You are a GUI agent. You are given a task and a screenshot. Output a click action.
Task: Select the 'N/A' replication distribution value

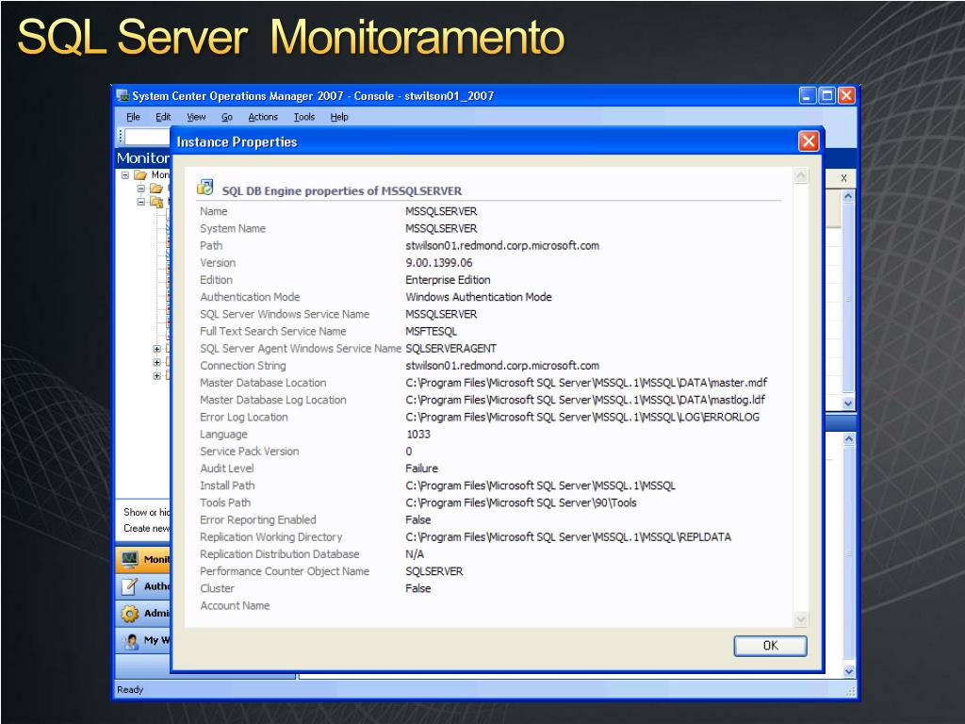coord(415,554)
